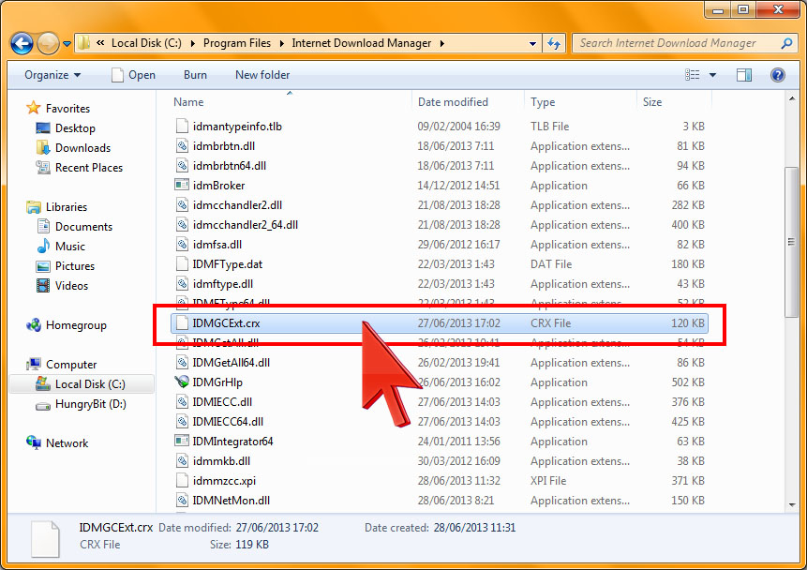Click the vertical scrollbar thumb in file list
The width and height of the screenshot is (807, 570).
point(792,242)
